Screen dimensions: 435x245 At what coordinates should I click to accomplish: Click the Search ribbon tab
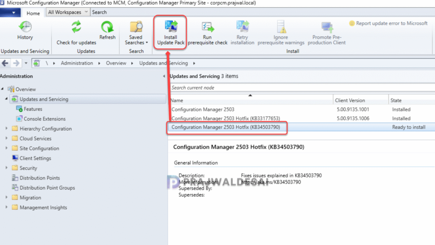pos(99,12)
